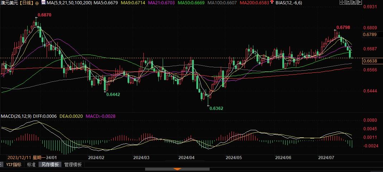Image resolution: width=383 pixels, height=172 pixels.
Task: Click the 2024/03 date axis label
Action: coord(141,157)
